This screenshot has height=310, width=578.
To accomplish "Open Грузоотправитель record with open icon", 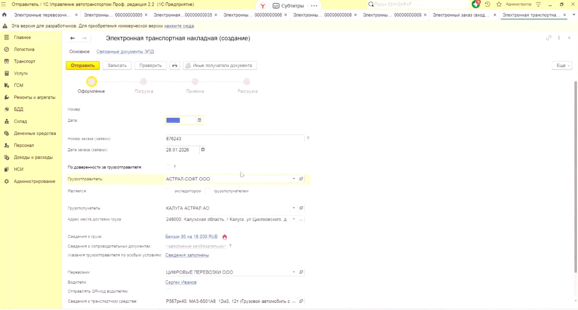I will click(x=301, y=179).
